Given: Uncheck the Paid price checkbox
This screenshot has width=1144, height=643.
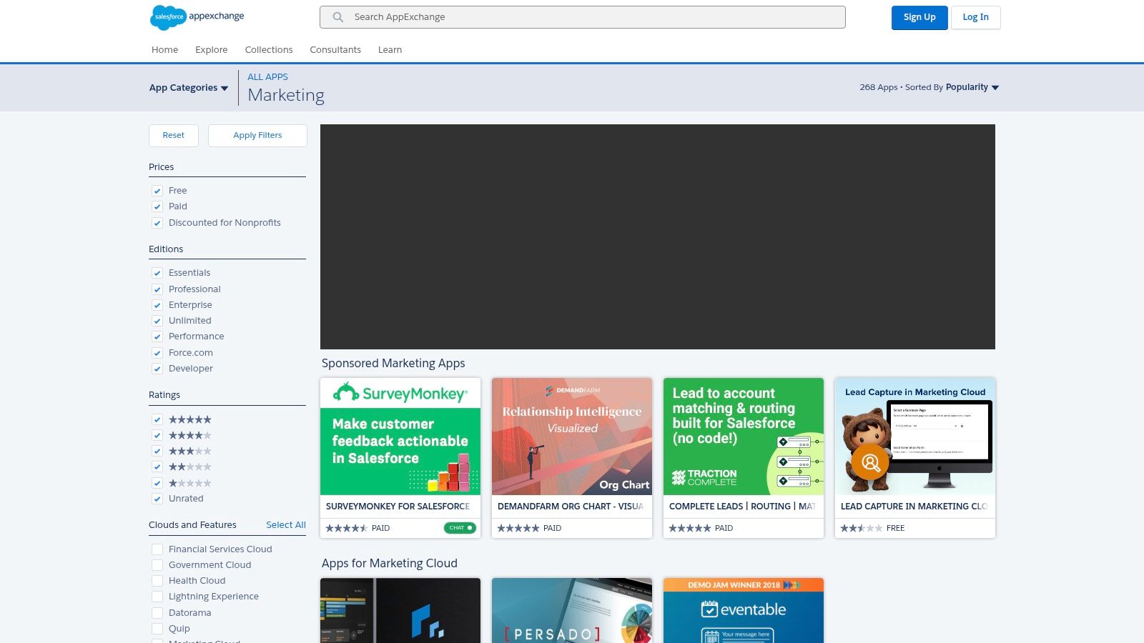Looking at the screenshot, I should (157, 206).
